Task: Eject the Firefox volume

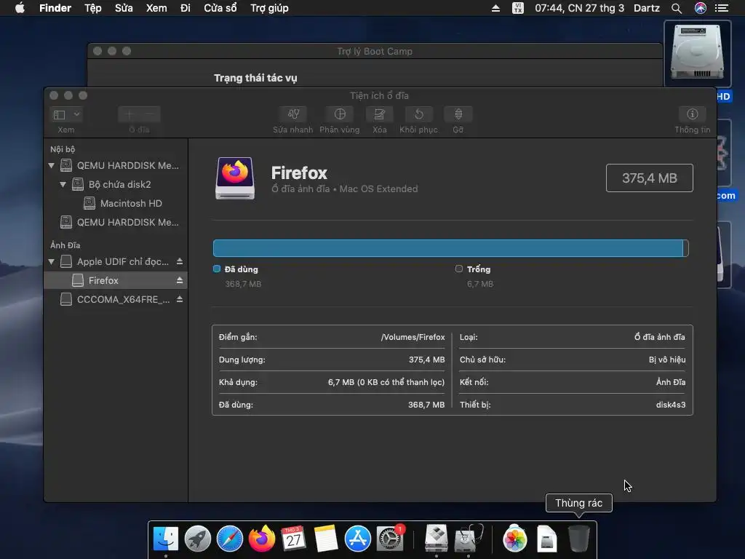Action: coord(180,280)
